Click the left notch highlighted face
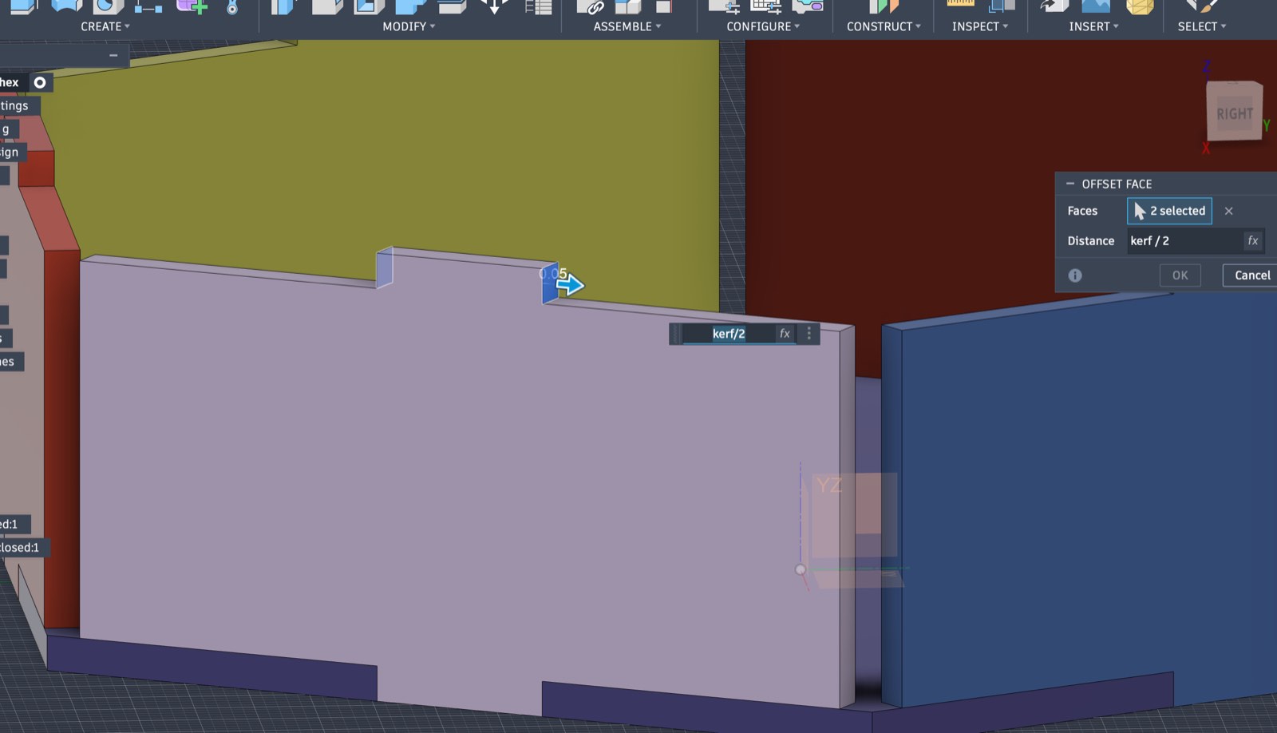Viewport: 1277px width, 733px height. coord(384,267)
